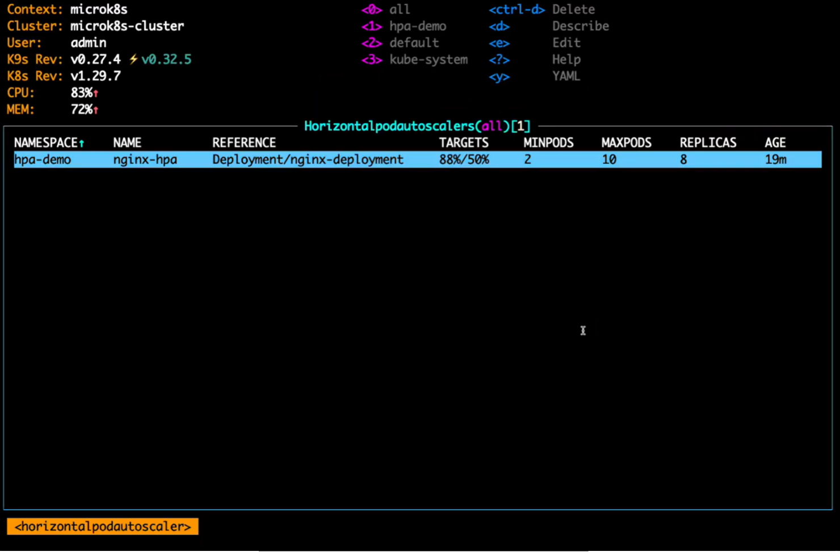Click the <?> key shortcut label
This screenshot has height=560, width=840.
tap(499, 60)
